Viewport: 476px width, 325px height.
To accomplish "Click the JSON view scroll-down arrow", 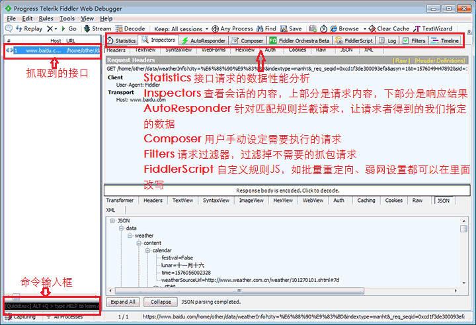I will click(463, 283).
